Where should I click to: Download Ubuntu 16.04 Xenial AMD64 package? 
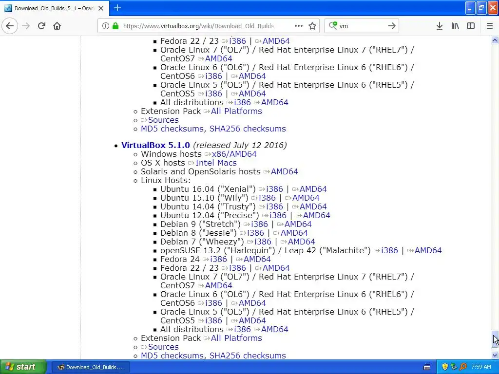click(313, 189)
